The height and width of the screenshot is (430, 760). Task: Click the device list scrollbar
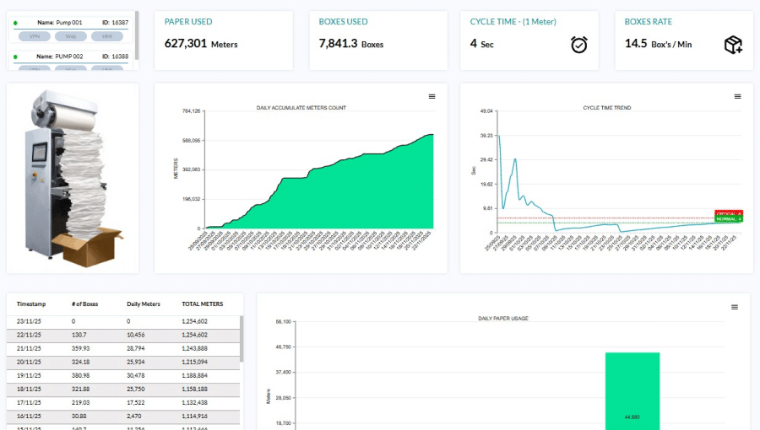pos(137,34)
